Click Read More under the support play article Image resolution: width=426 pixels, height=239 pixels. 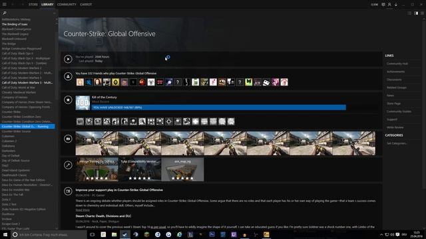click(83, 210)
